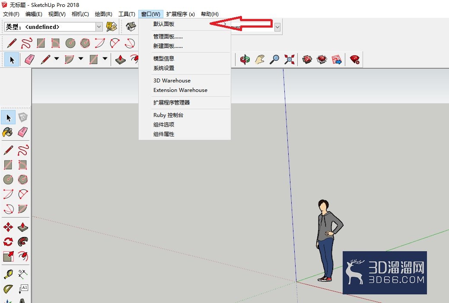Viewport: 449px width, 303px height.
Task: Click the house icon in the top toolbar
Action: click(131, 27)
